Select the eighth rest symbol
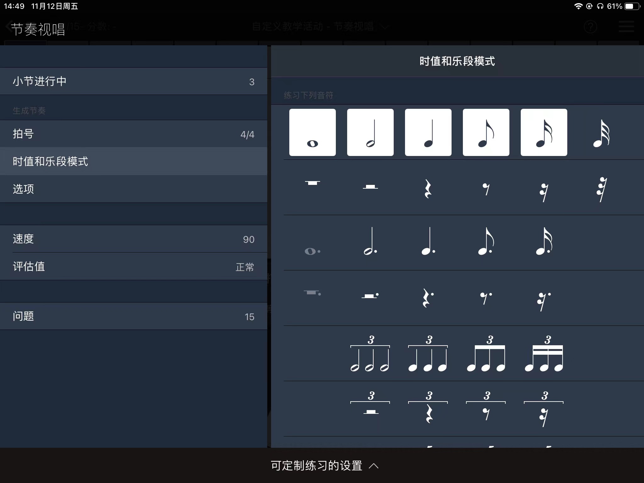This screenshot has height=483, width=644. pos(486,189)
